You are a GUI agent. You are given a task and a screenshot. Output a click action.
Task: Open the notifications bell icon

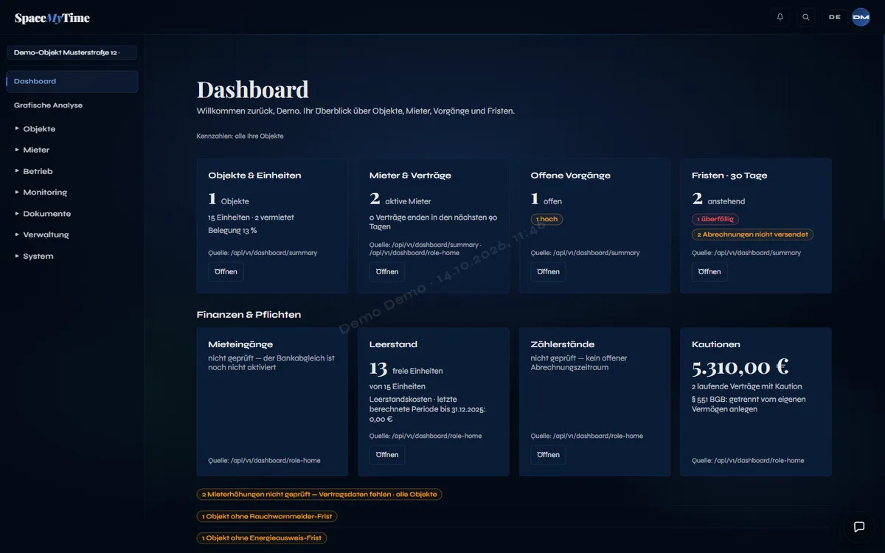click(x=780, y=17)
